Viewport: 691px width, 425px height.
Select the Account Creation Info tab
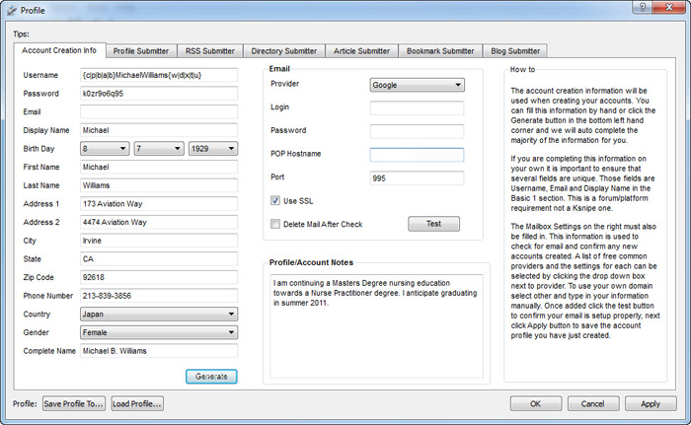click(59, 50)
